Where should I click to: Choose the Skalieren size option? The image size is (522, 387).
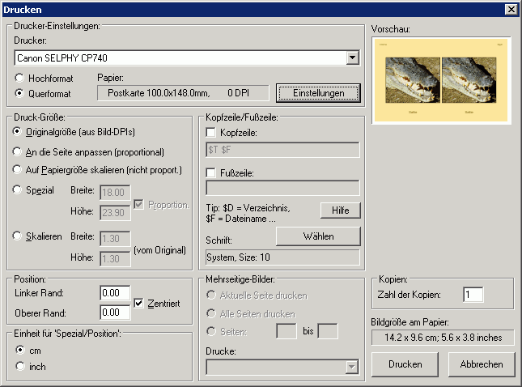(x=18, y=236)
